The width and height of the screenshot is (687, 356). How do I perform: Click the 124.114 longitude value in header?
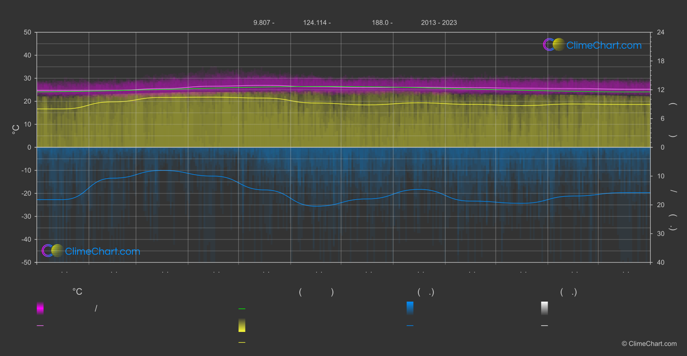(315, 22)
